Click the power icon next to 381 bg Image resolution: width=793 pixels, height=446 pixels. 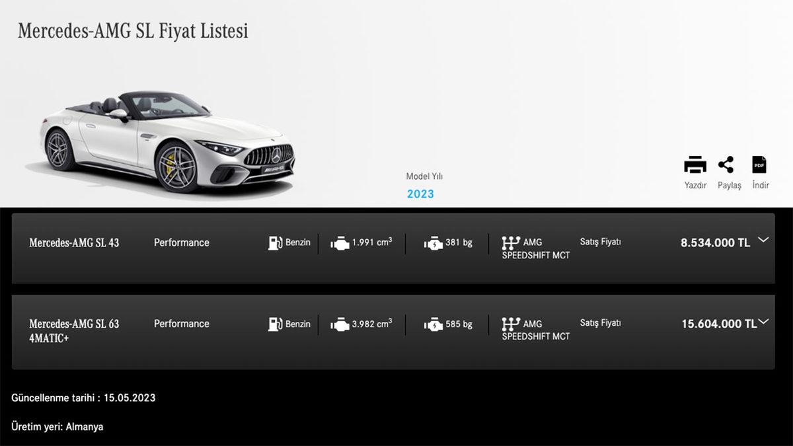433,242
